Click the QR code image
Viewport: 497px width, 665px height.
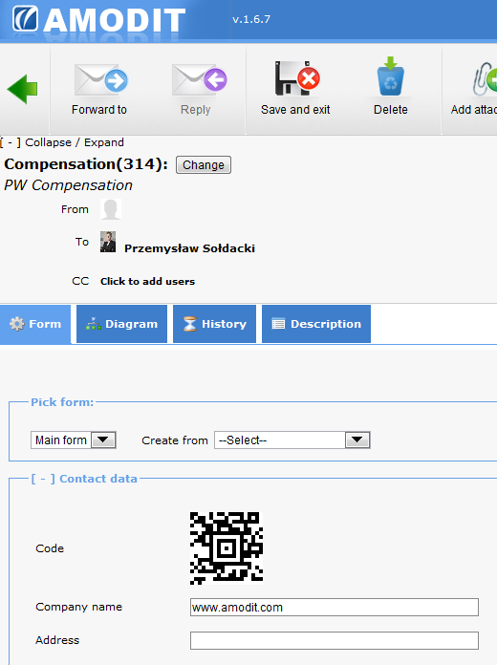[x=227, y=547]
